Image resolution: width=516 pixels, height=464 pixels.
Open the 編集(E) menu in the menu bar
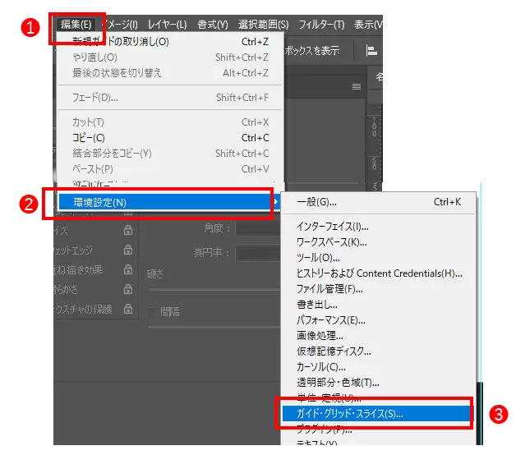pos(76,25)
